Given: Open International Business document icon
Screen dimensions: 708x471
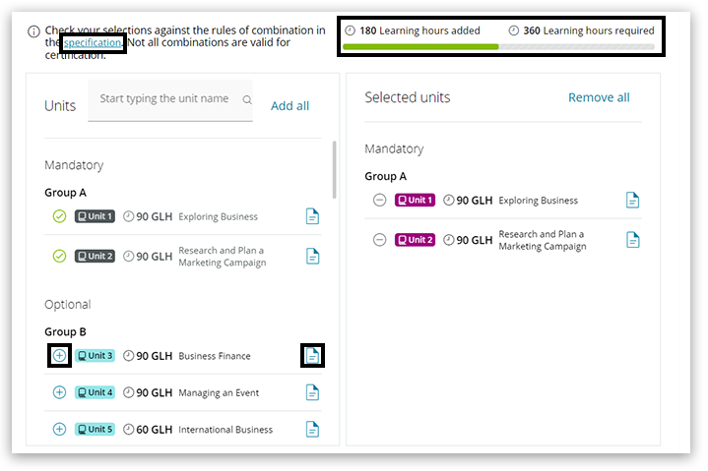Looking at the screenshot, I should click(x=312, y=429).
